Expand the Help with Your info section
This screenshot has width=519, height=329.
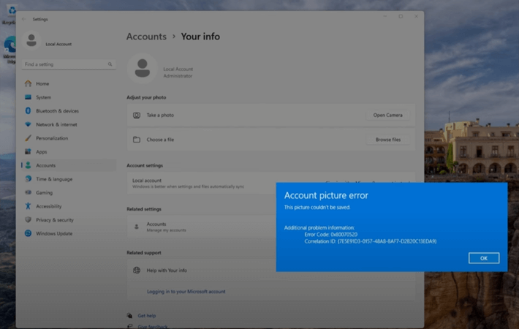pyautogui.click(x=270, y=271)
